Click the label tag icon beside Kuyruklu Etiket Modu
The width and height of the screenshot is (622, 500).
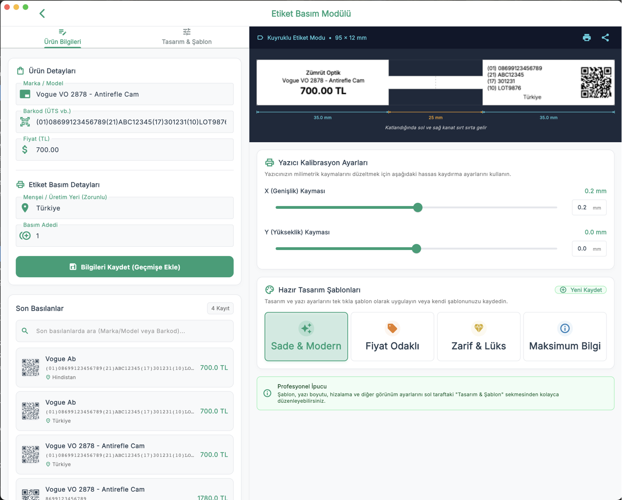pyautogui.click(x=260, y=38)
